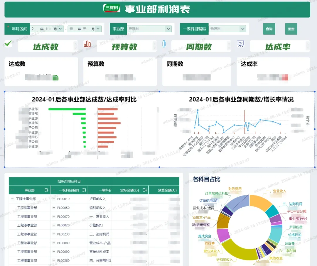The image size is (317, 266).
Task: Click the longest green bar in chart
Action: 67,109
